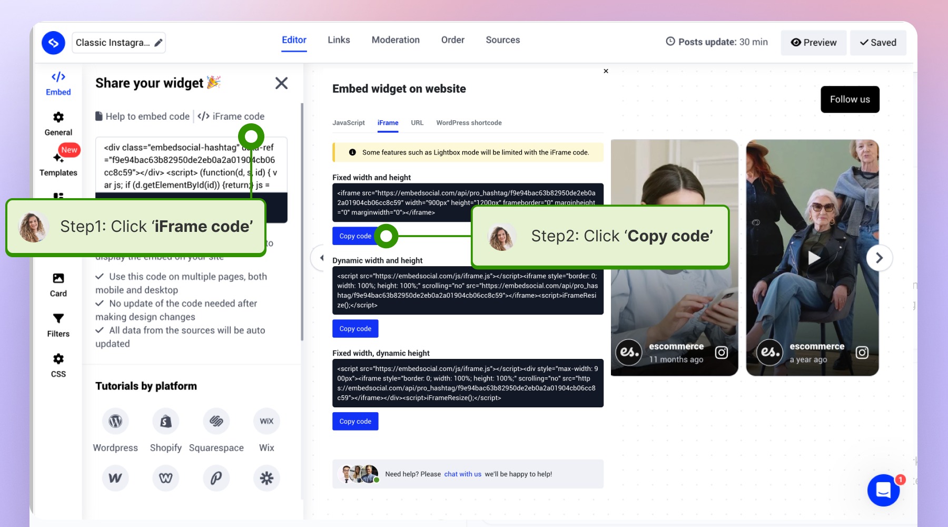Close the Embed widget on website dialog
The width and height of the screenshot is (948, 527).
[x=606, y=71]
